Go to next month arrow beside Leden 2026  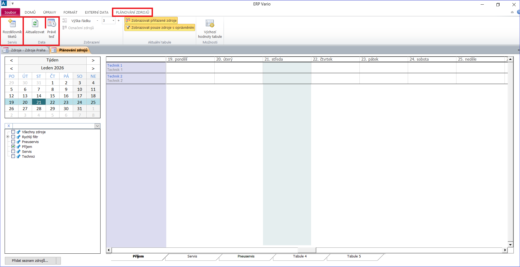[93, 68]
